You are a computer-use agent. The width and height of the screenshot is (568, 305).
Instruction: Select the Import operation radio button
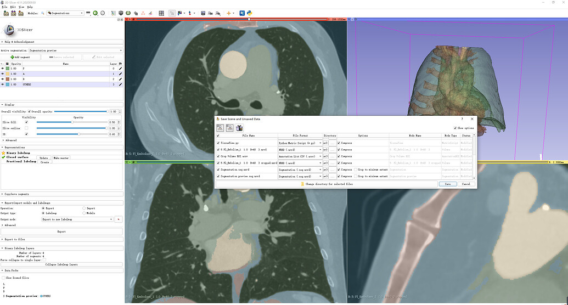84,208
